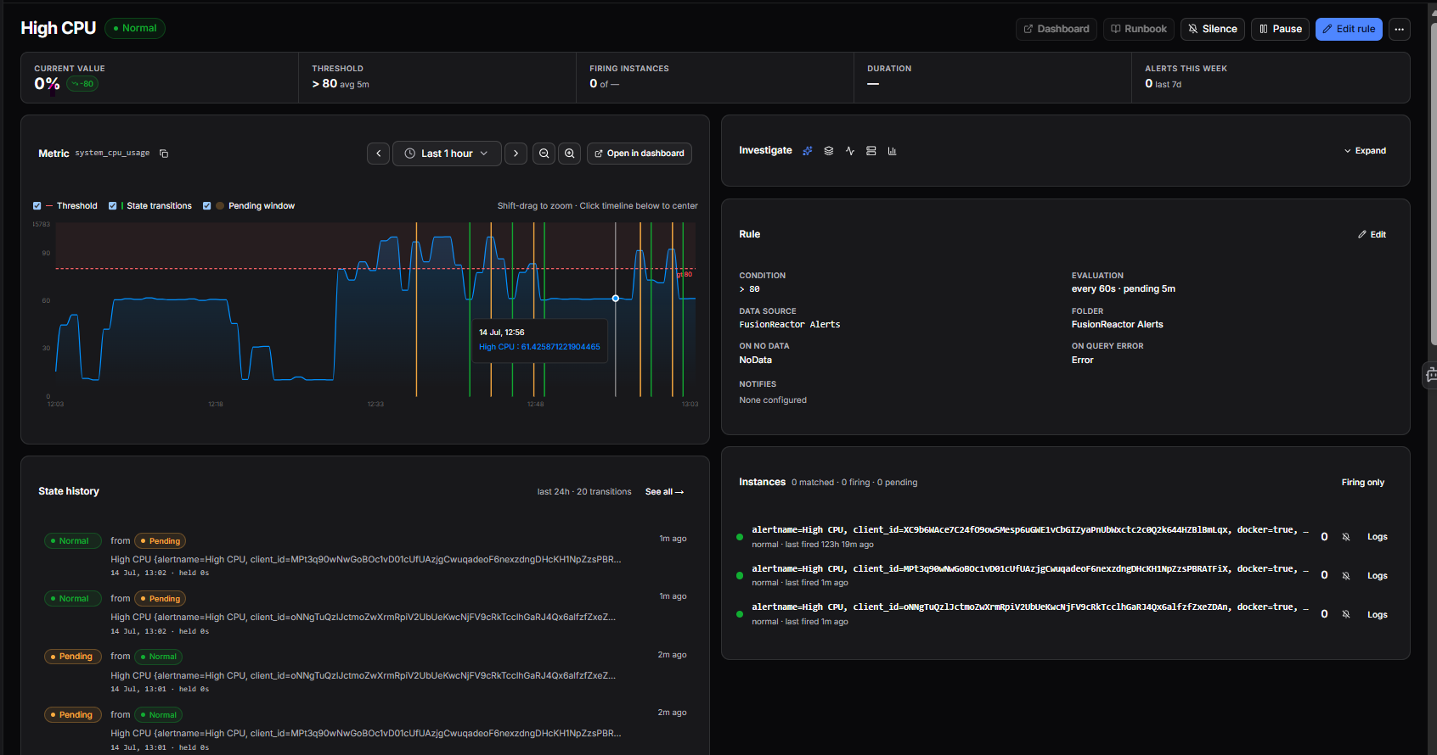
Task: Click the 'every 60s · pending 5m' evaluation text
Action: coord(1123,289)
